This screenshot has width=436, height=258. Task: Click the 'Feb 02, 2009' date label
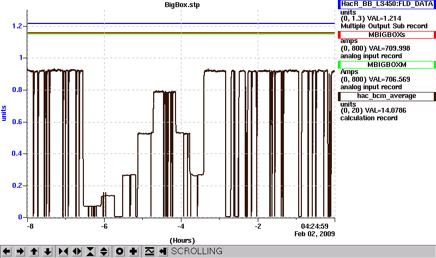point(314,234)
